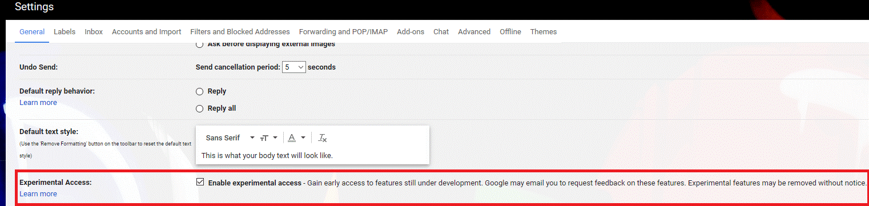Image resolution: width=869 pixels, height=206 pixels.
Task: Open the Sans Serif font dropdown
Action: click(x=230, y=138)
